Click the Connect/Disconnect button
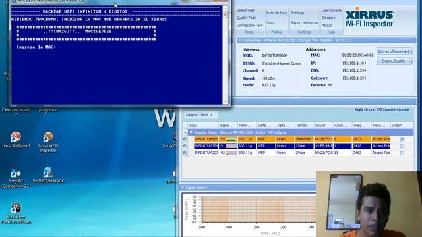 [394, 51]
